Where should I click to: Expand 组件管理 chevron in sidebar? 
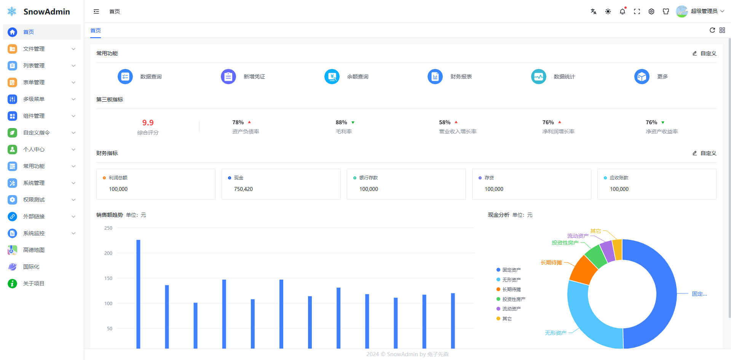73,116
